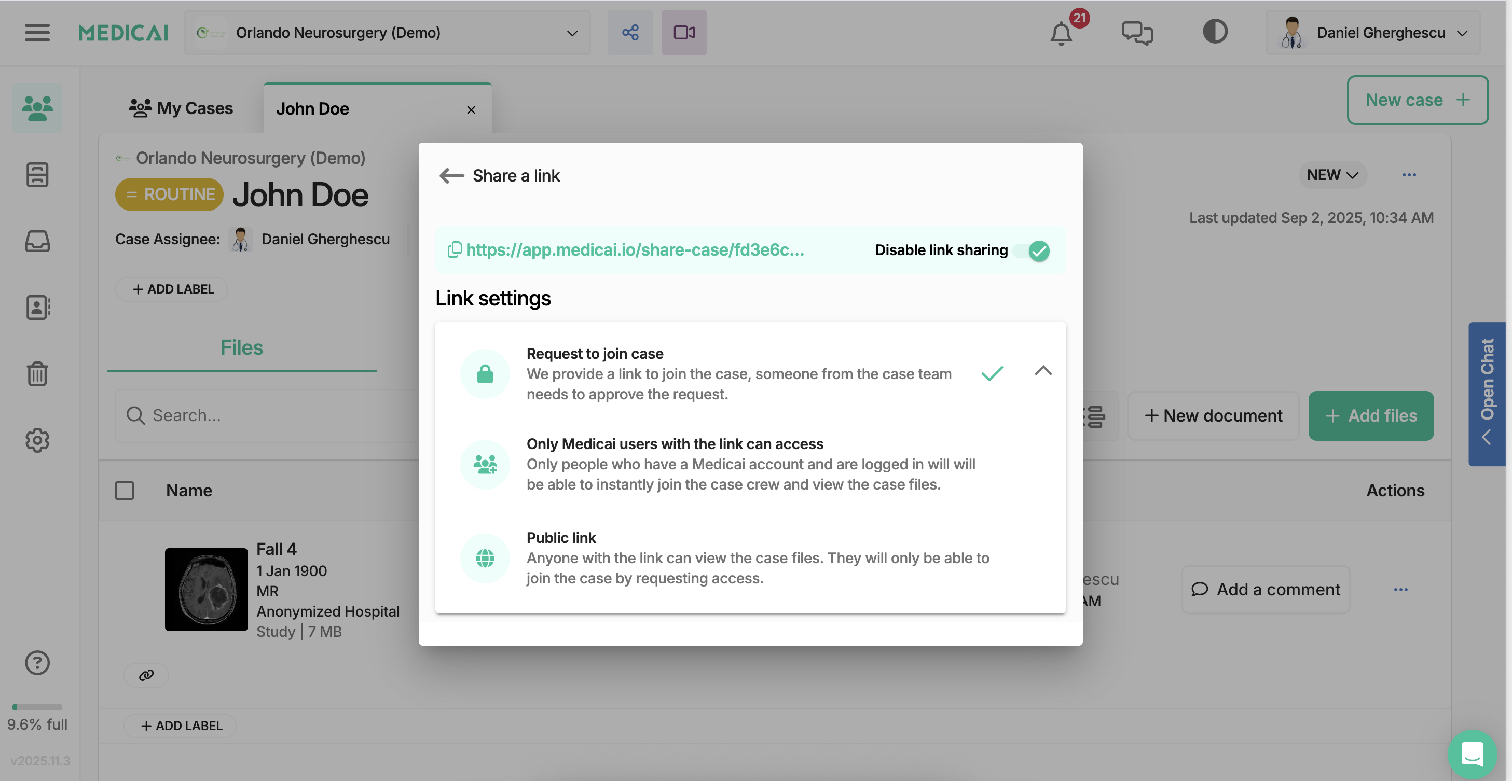The image size is (1512, 781).
Task: Switch to the My Cases tab
Action: 181,108
